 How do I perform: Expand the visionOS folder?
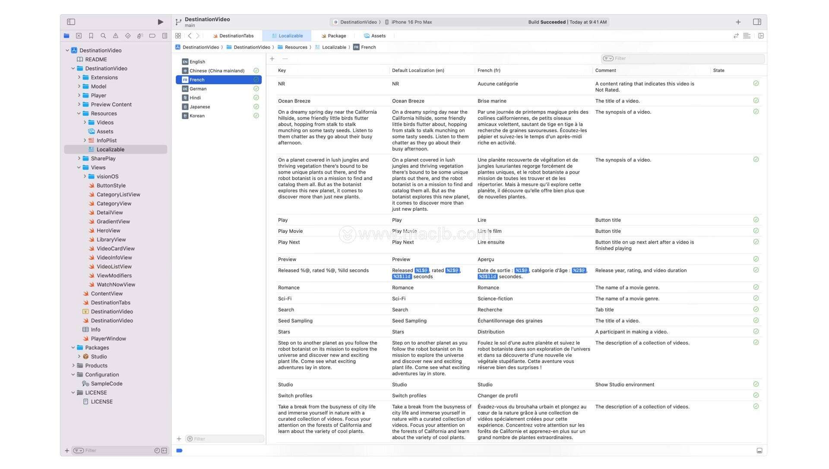[85, 177]
